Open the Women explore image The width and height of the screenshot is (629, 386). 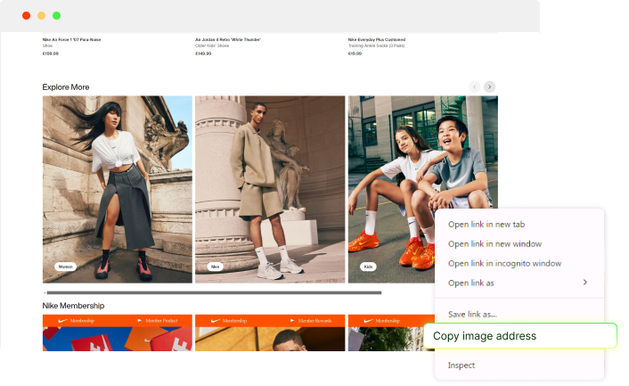tap(118, 189)
